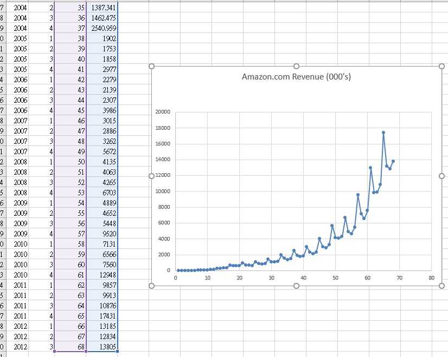Select the y-axis label 18000
448x357 pixels.
(163, 128)
